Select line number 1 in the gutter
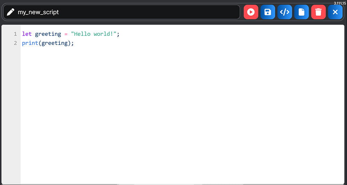 pos(15,34)
